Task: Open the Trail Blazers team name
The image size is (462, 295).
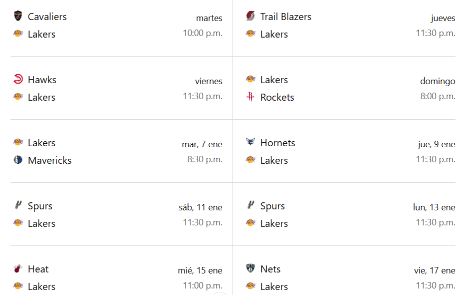Action: [286, 17]
